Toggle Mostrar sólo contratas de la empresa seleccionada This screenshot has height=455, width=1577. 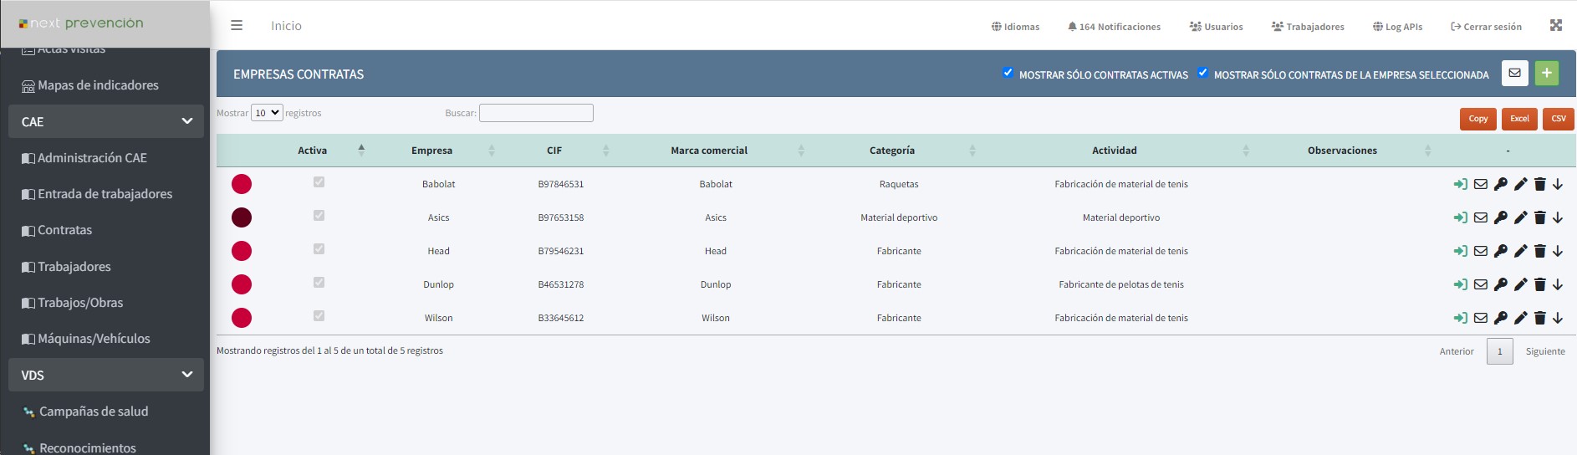(x=1202, y=73)
